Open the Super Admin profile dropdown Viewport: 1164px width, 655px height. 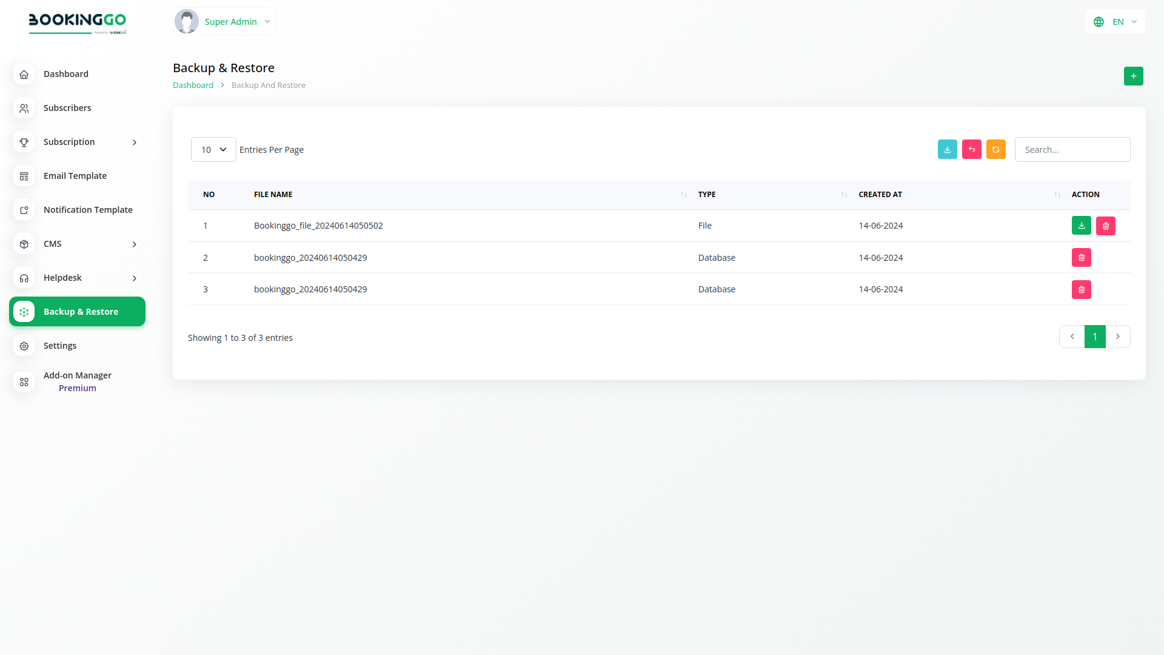coord(224,22)
